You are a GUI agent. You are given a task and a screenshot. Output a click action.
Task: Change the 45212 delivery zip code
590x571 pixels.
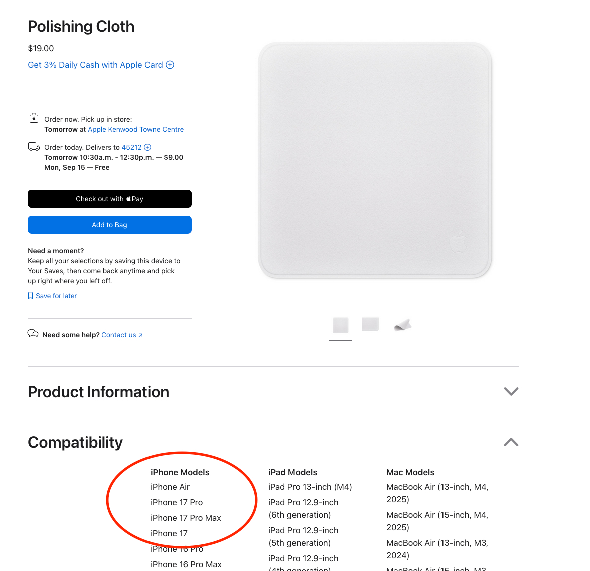pyautogui.click(x=131, y=147)
